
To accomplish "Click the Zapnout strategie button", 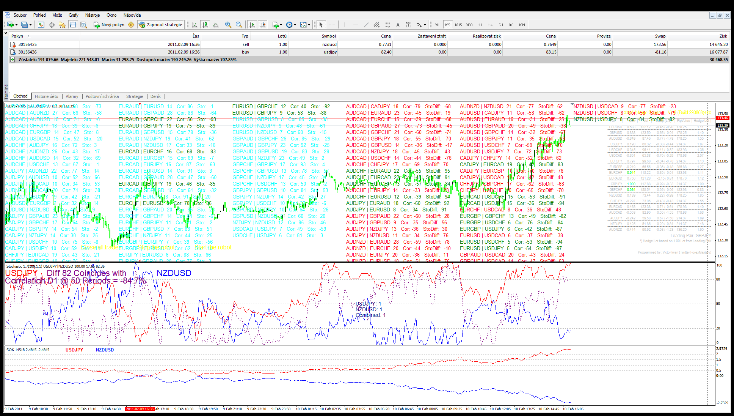I will (x=161, y=25).
